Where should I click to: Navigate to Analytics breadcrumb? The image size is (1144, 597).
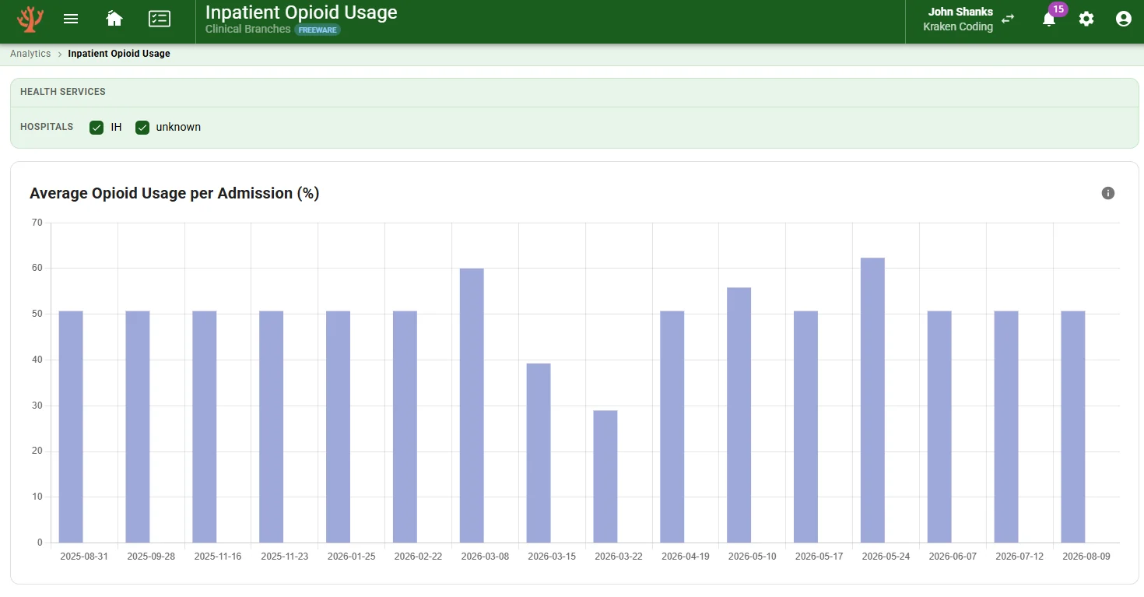[x=30, y=54]
